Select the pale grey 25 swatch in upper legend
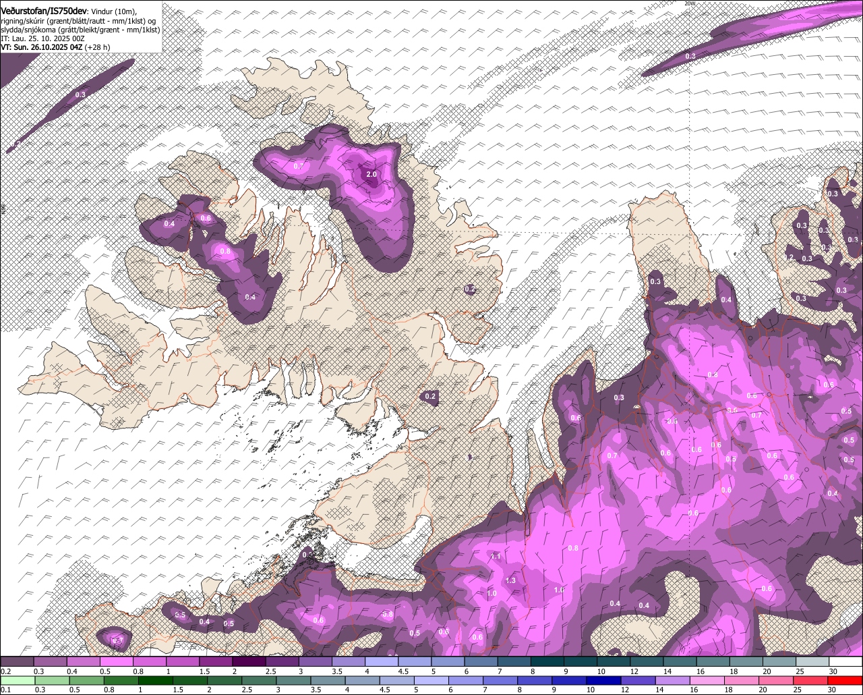The image size is (863, 695). pos(813,661)
